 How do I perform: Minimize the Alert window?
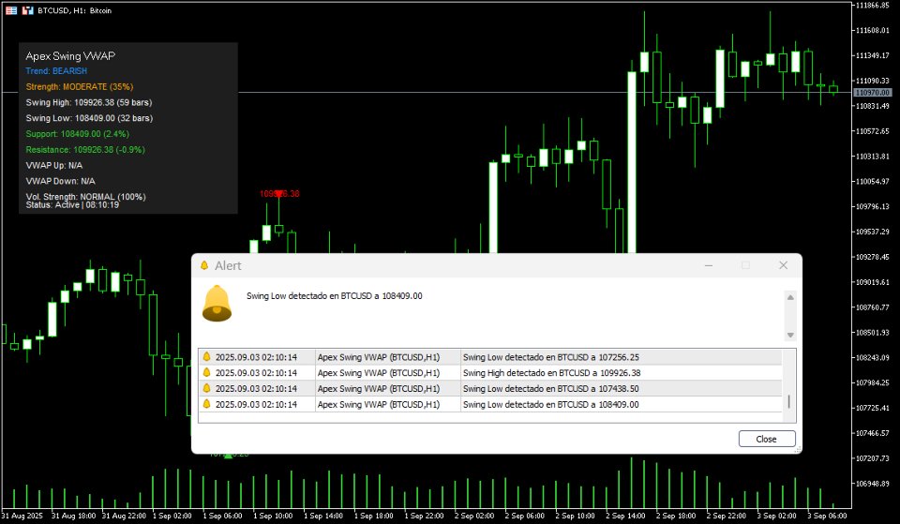709,265
